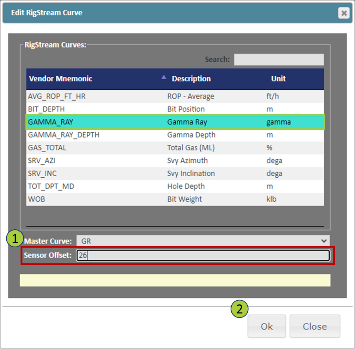Select the AVG_ROP_FT_HR row
This screenshot has height=349, width=355.
175,96
